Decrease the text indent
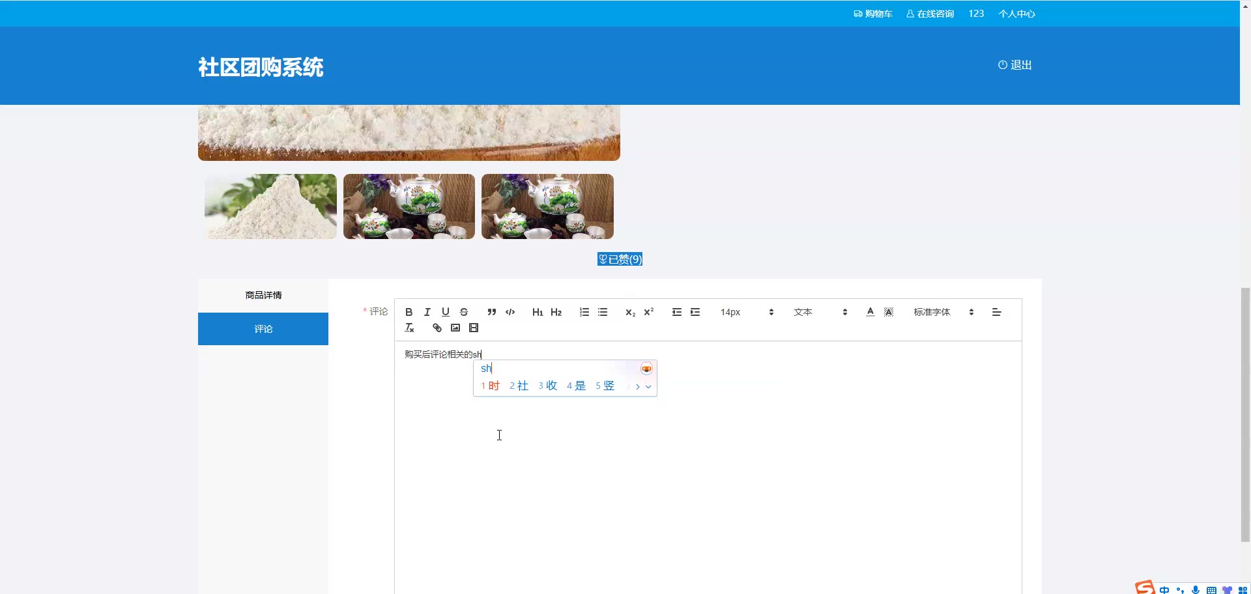 tap(677, 313)
